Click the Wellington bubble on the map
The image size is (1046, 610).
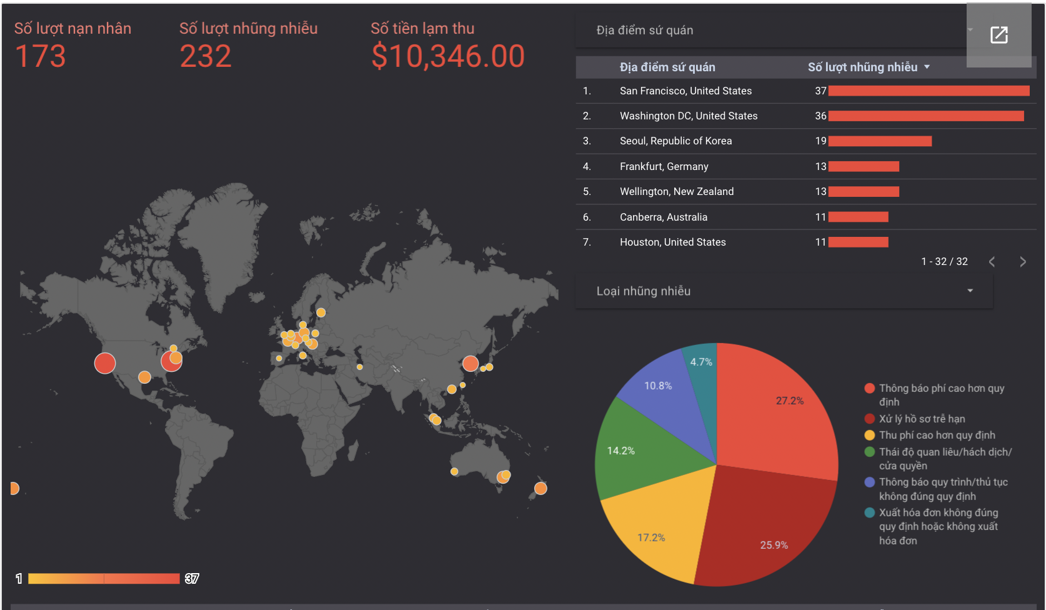pos(540,488)
